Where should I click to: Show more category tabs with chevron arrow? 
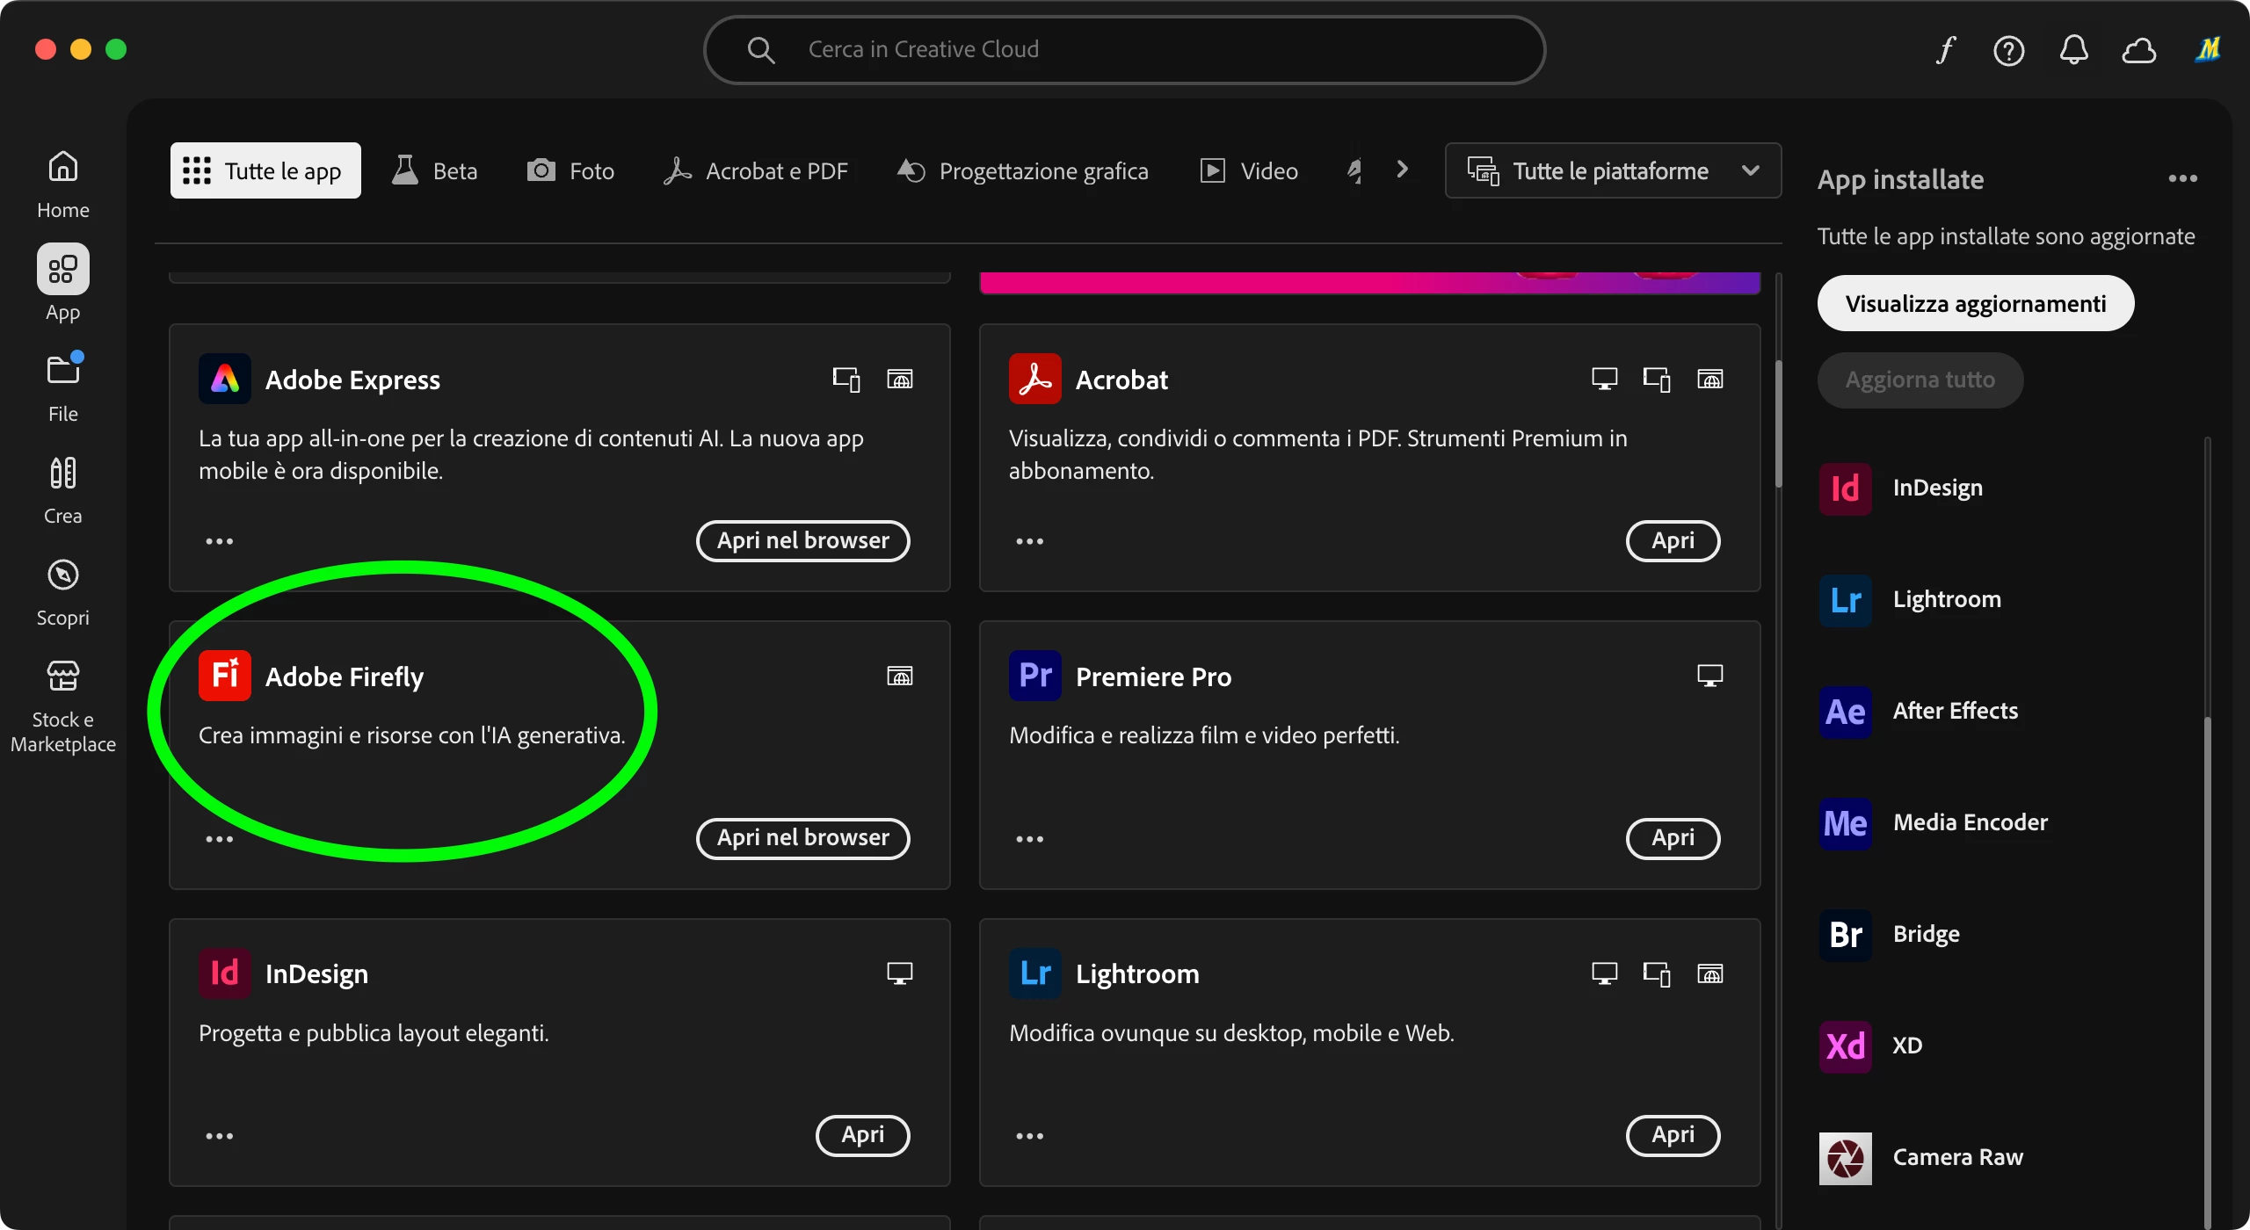click(x=1403, y=169)
